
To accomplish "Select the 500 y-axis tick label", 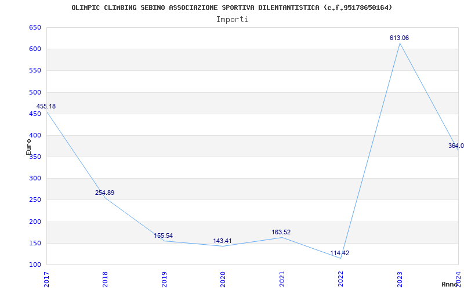I will [35, 92].
